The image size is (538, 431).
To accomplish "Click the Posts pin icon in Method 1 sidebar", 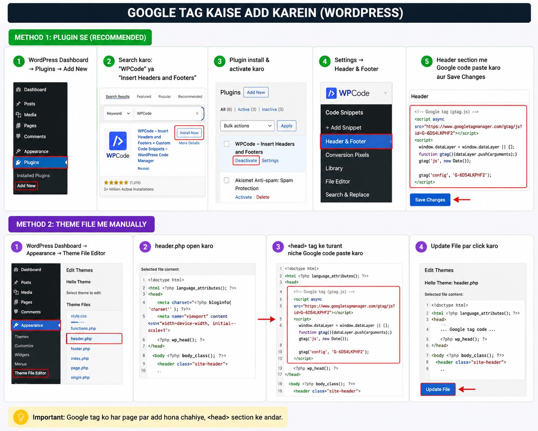I will click(18, 104).
